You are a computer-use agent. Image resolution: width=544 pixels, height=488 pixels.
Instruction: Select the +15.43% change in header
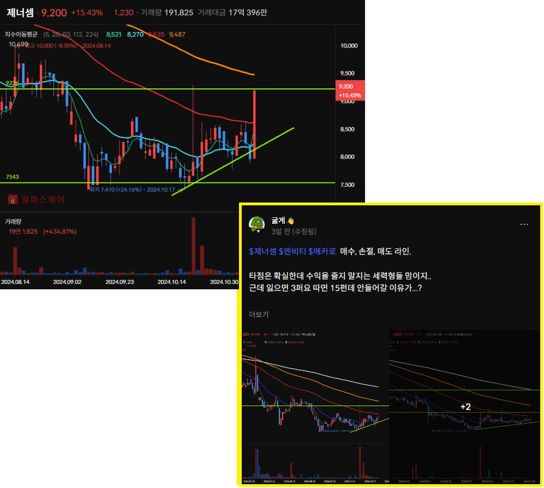click(x=87, y=13)
